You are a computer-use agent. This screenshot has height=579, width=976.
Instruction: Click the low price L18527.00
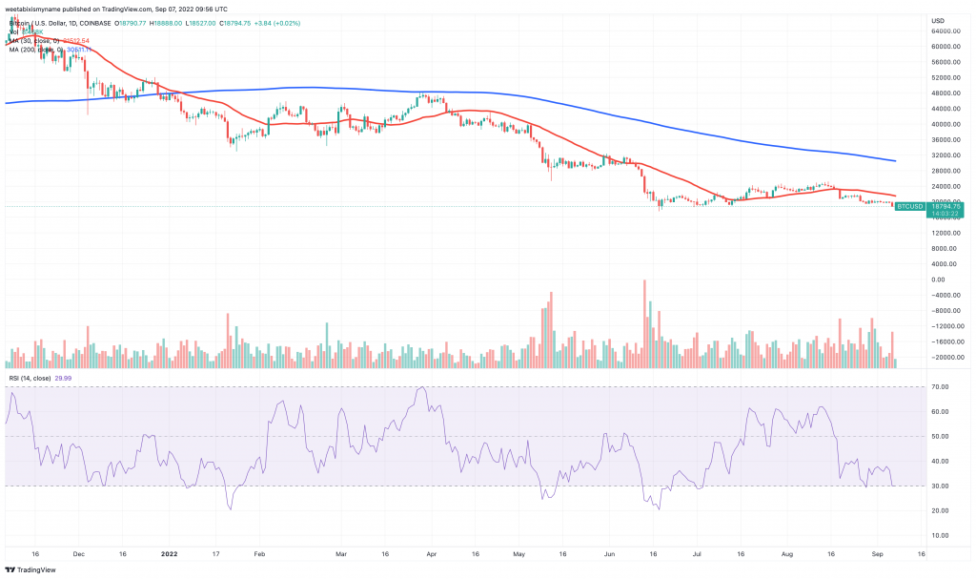pos(200,23)
